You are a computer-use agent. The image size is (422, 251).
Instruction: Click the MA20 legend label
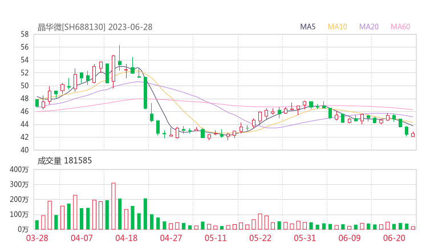(369, 27)
